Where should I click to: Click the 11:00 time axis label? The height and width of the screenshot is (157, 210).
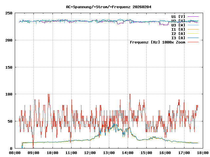pyautogui.click(x=71, y=153)
